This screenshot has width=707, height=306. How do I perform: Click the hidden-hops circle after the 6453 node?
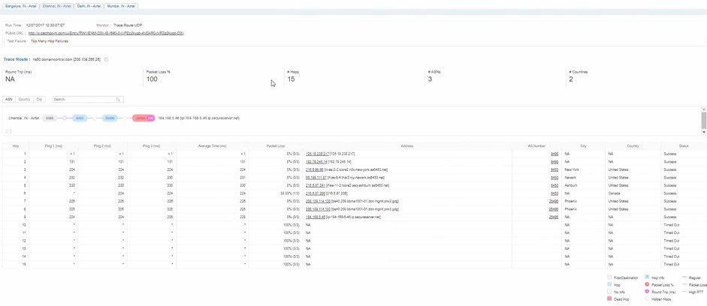(x=94, y=118)
